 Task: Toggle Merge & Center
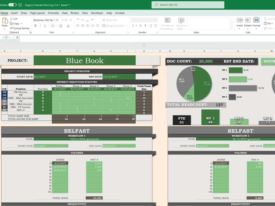(x=114, y=26)
